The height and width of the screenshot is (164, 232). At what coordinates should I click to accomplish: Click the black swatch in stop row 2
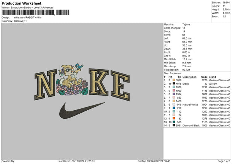(x=174, y=84)
